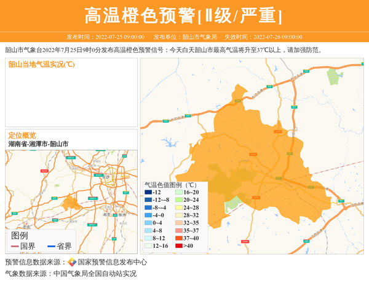Image resolution: width=369 pixels, height=289 pixels.
Task: Click the 韶山当地气温实况 panel heading
Action: [41, 64]
